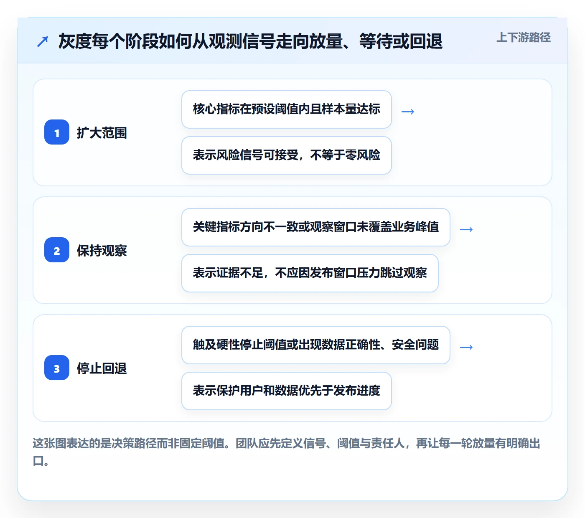The width and height of the screenshot is (585, 518).
Task: Open the 关键指标方向不一致或观察窗口未覆盖业务峰值 box
Action: [316, 227]
